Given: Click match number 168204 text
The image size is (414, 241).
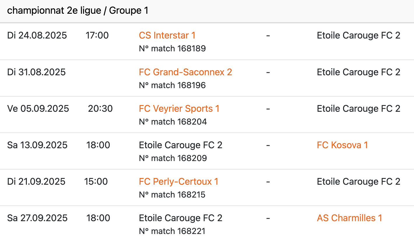Looking at the screenshot, I should pos(173,122).
